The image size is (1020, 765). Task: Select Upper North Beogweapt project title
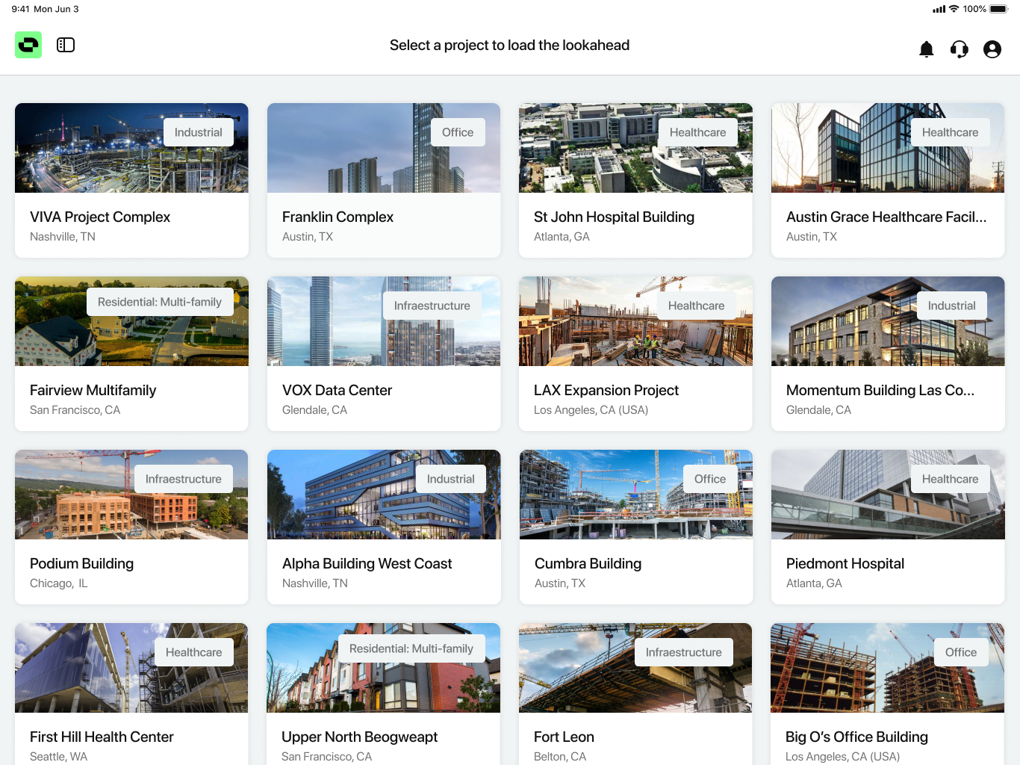click(x=359, y=737)
